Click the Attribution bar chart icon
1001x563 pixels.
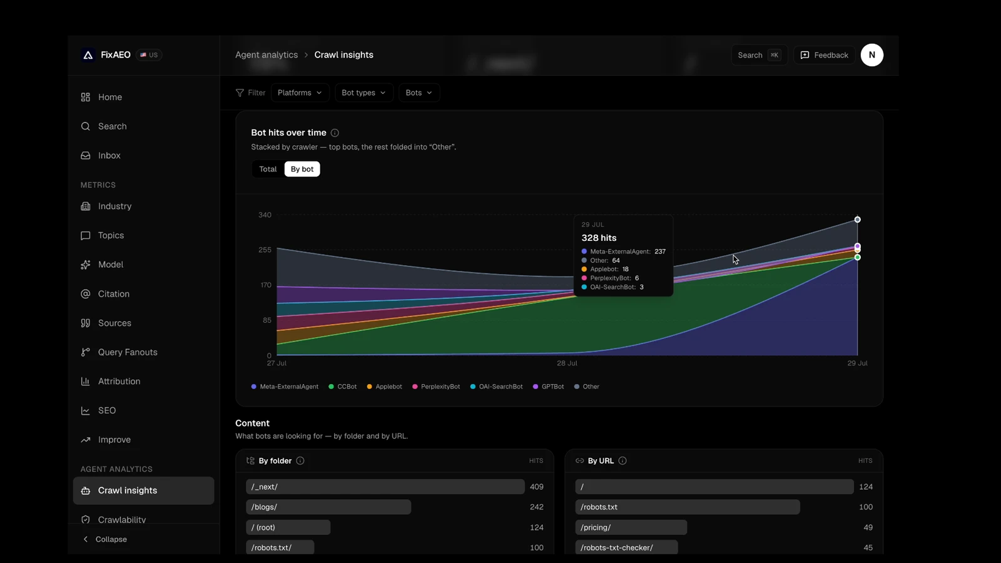(86, 382)
